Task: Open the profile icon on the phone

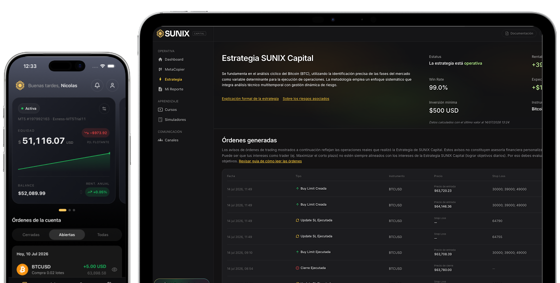Action: pyautogui.click(x=112, y=85)
